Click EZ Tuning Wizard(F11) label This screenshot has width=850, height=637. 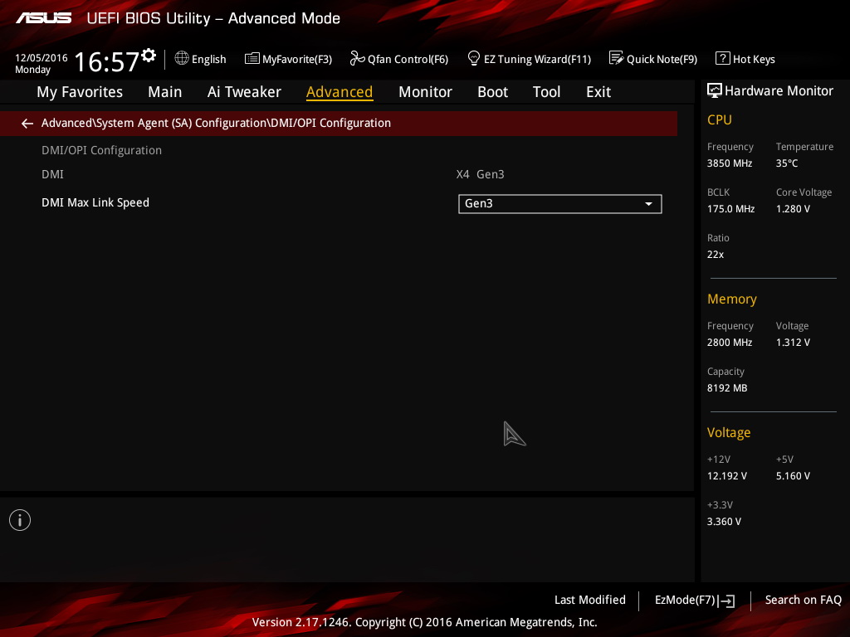537,59
